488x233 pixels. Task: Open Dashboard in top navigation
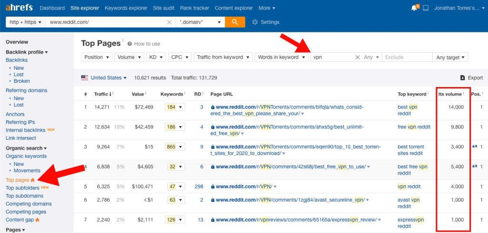[52, 8]
